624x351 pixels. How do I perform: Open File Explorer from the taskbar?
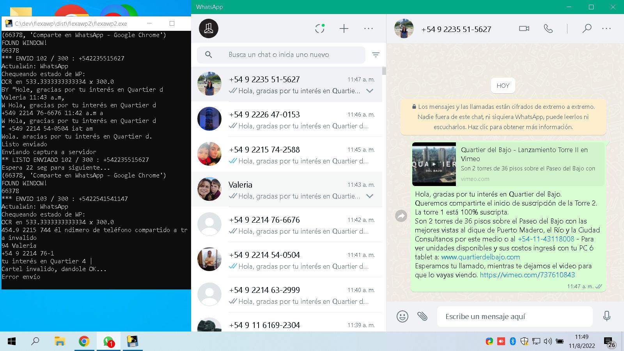[x=60, y=342]
